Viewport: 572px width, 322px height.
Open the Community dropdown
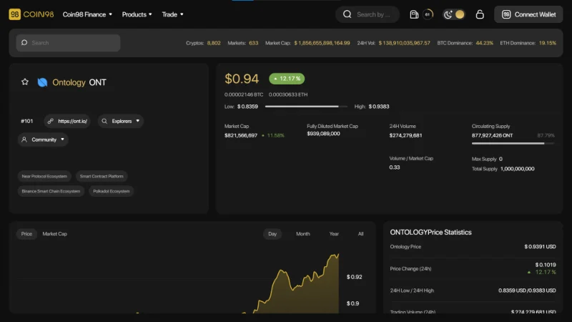pyautogui.click(x=43, y=140)
